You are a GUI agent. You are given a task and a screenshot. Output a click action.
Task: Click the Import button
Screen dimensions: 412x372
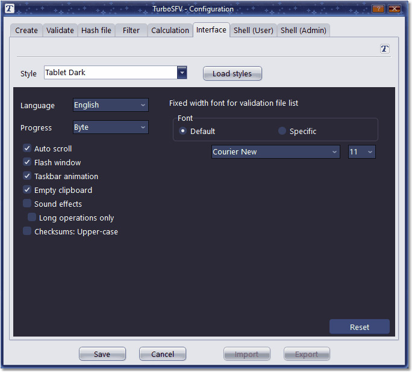click(247, 354)
